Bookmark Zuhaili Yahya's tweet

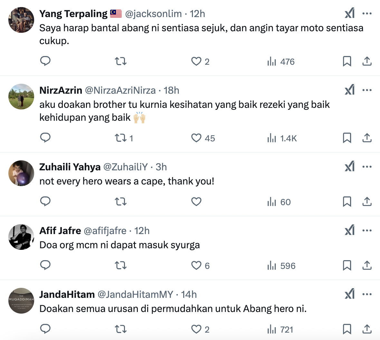pyautogui.click(x=347, y=202)
